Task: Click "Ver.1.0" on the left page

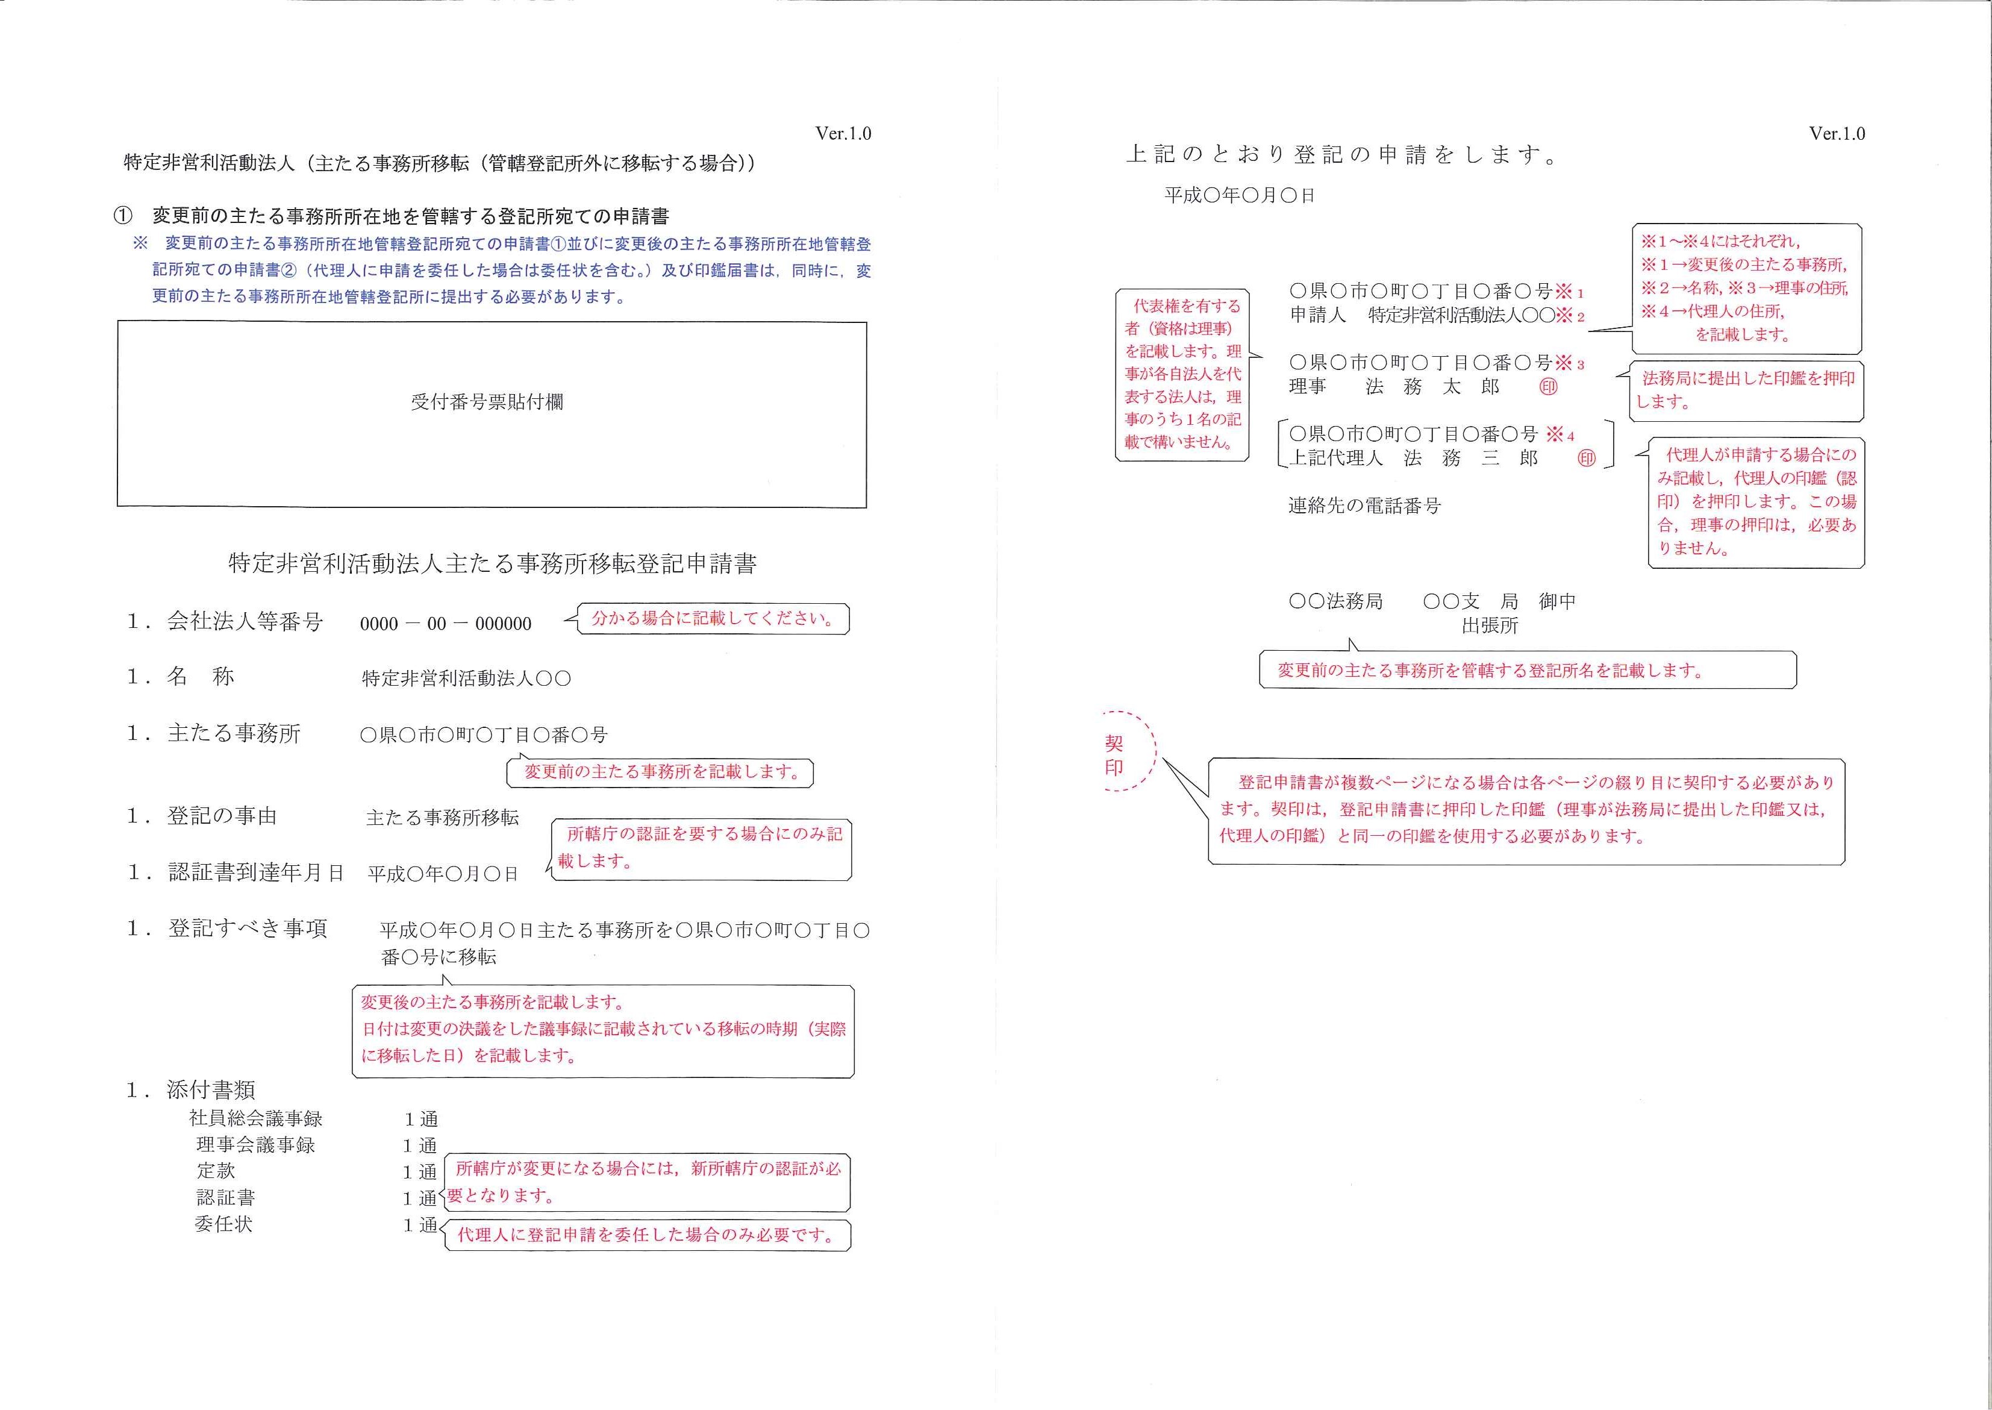Action: 843,134
